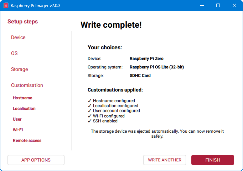The image size is (243, 171).
Task: Open the Remote access sub-step
Action: click(27, 140)
